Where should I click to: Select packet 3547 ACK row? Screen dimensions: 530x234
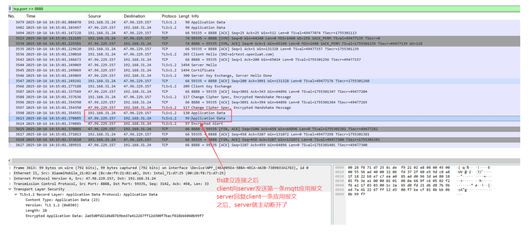264,81
